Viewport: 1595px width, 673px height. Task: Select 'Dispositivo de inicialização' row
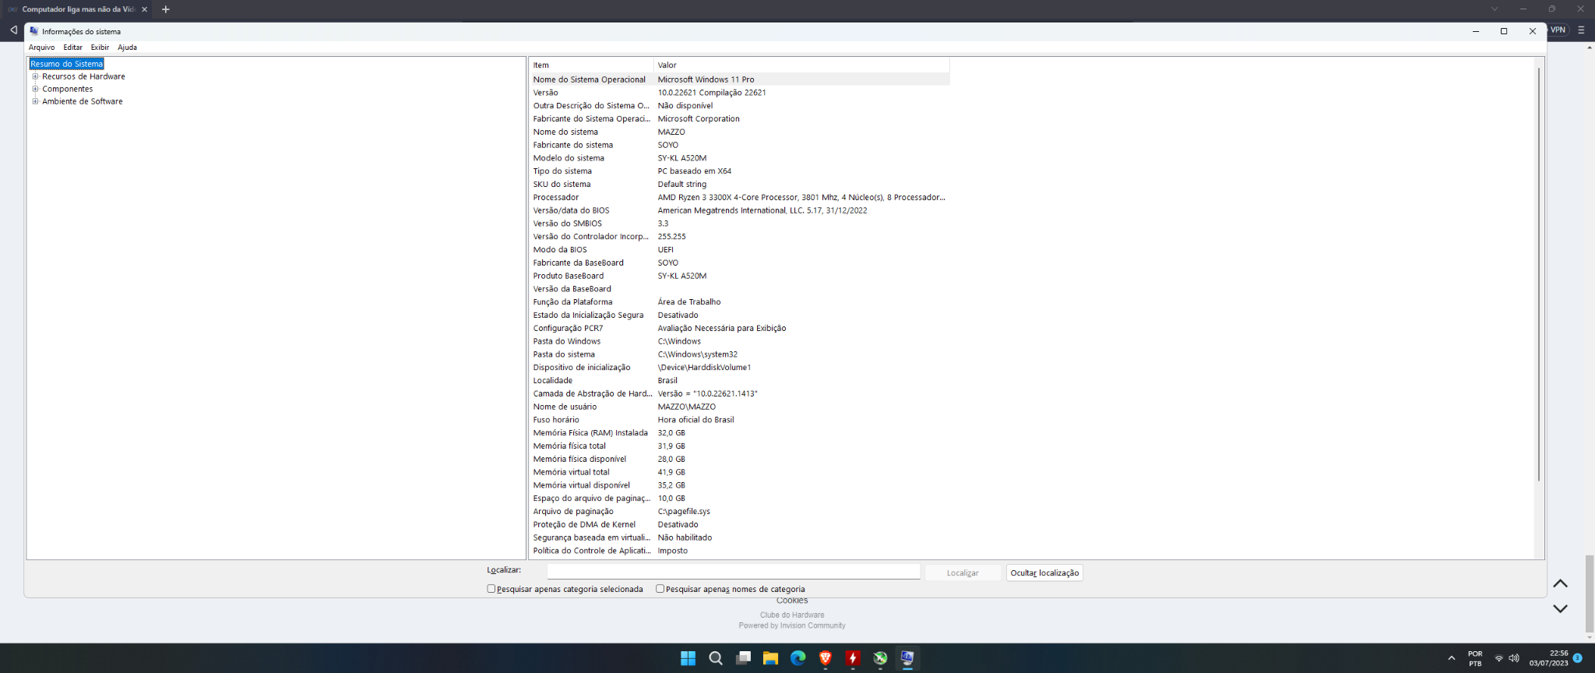click(739, 368)
